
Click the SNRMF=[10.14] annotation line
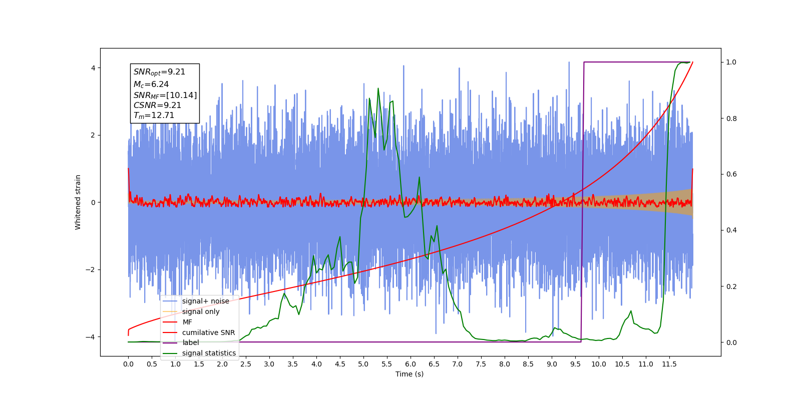[x=165, y=95]
